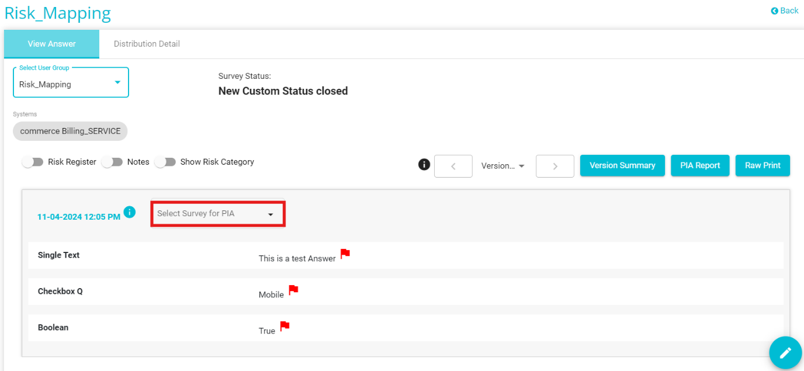This screenshot has width=804, height=371.
Task: Click the red flag beside "This is a test Answer"
Action: coord(345,254)
